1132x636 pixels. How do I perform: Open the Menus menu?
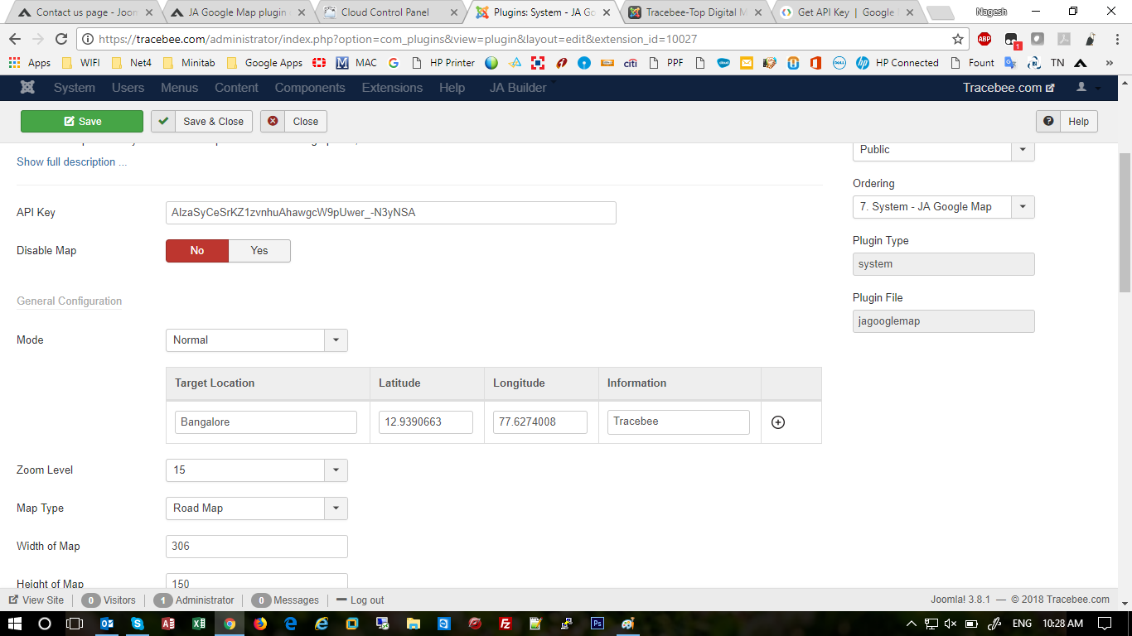point(180,88)
